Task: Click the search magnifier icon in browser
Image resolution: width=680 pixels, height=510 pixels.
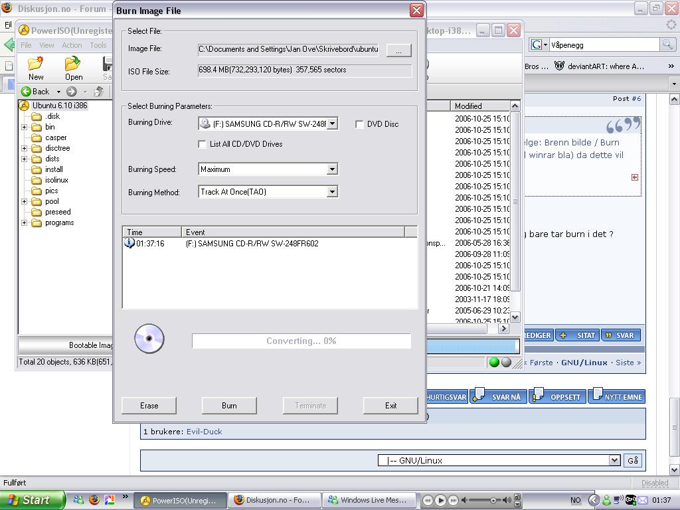Action: pyautogui.click(x=667, y=44)
